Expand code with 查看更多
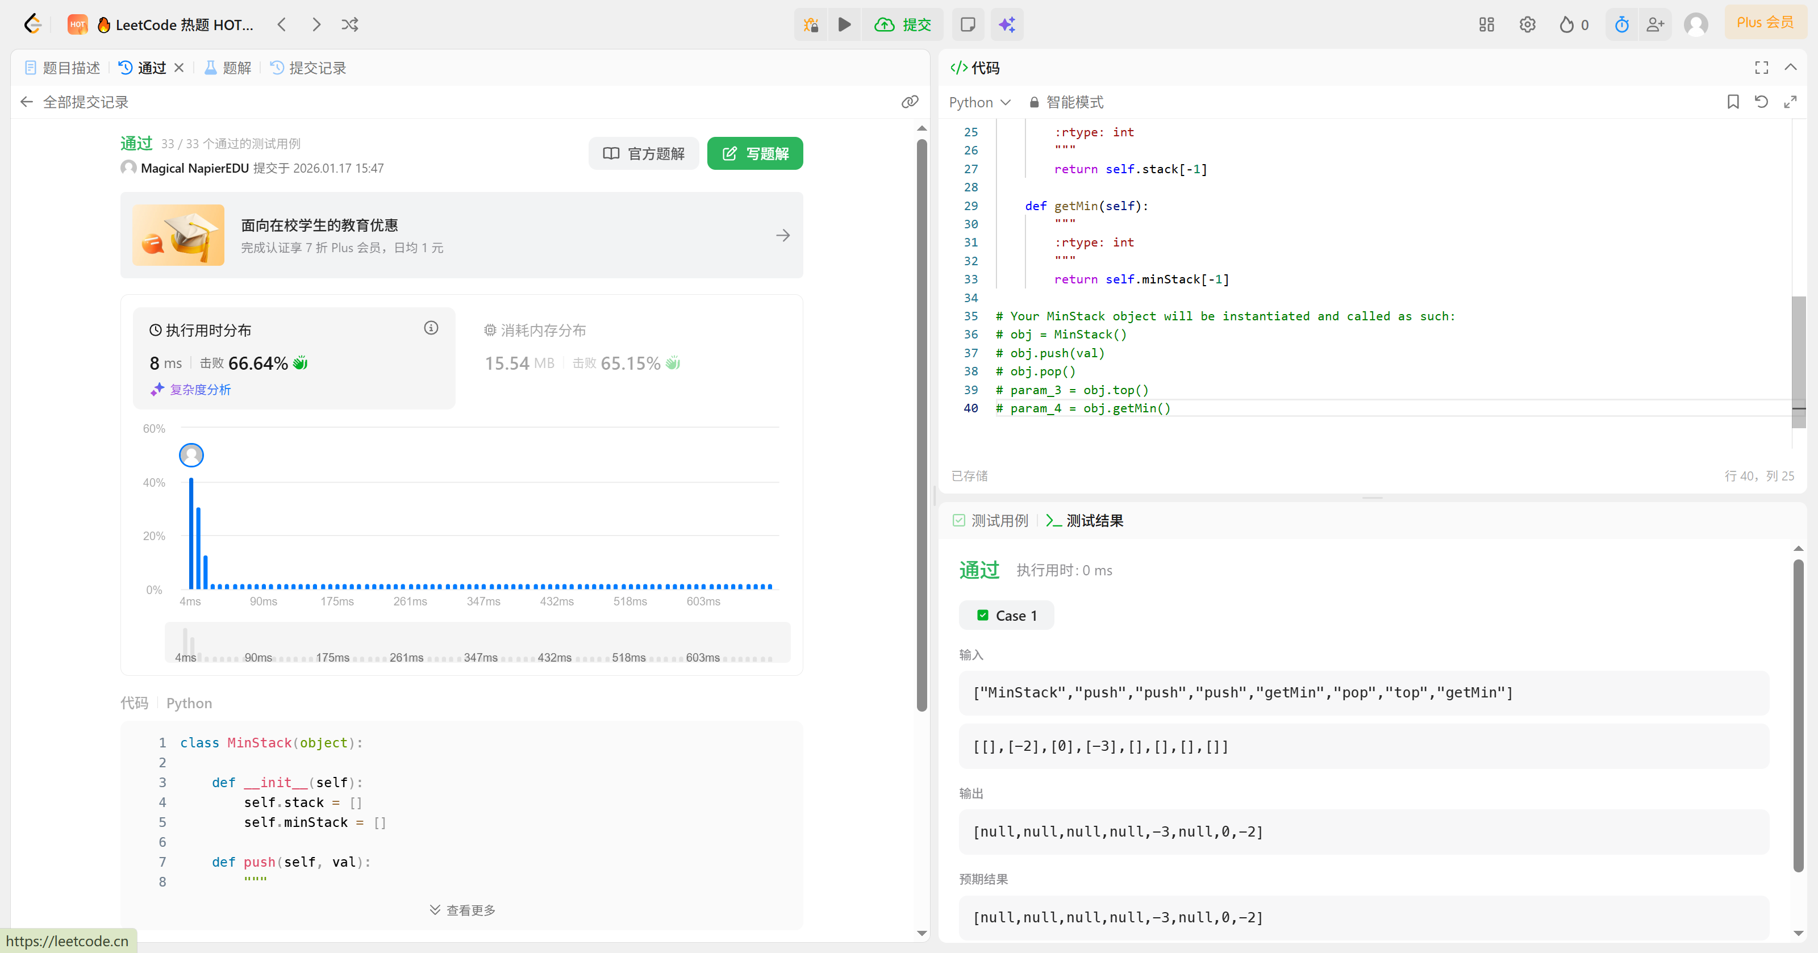Screen dimensions: 1818x953 pyautogui.click(x=462, y=910)
